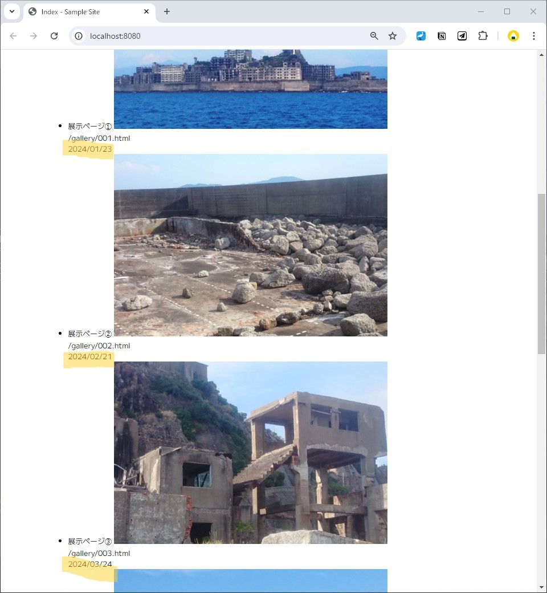
Task: Open the tab search dropdown arrow
Action: click(12, 11)
